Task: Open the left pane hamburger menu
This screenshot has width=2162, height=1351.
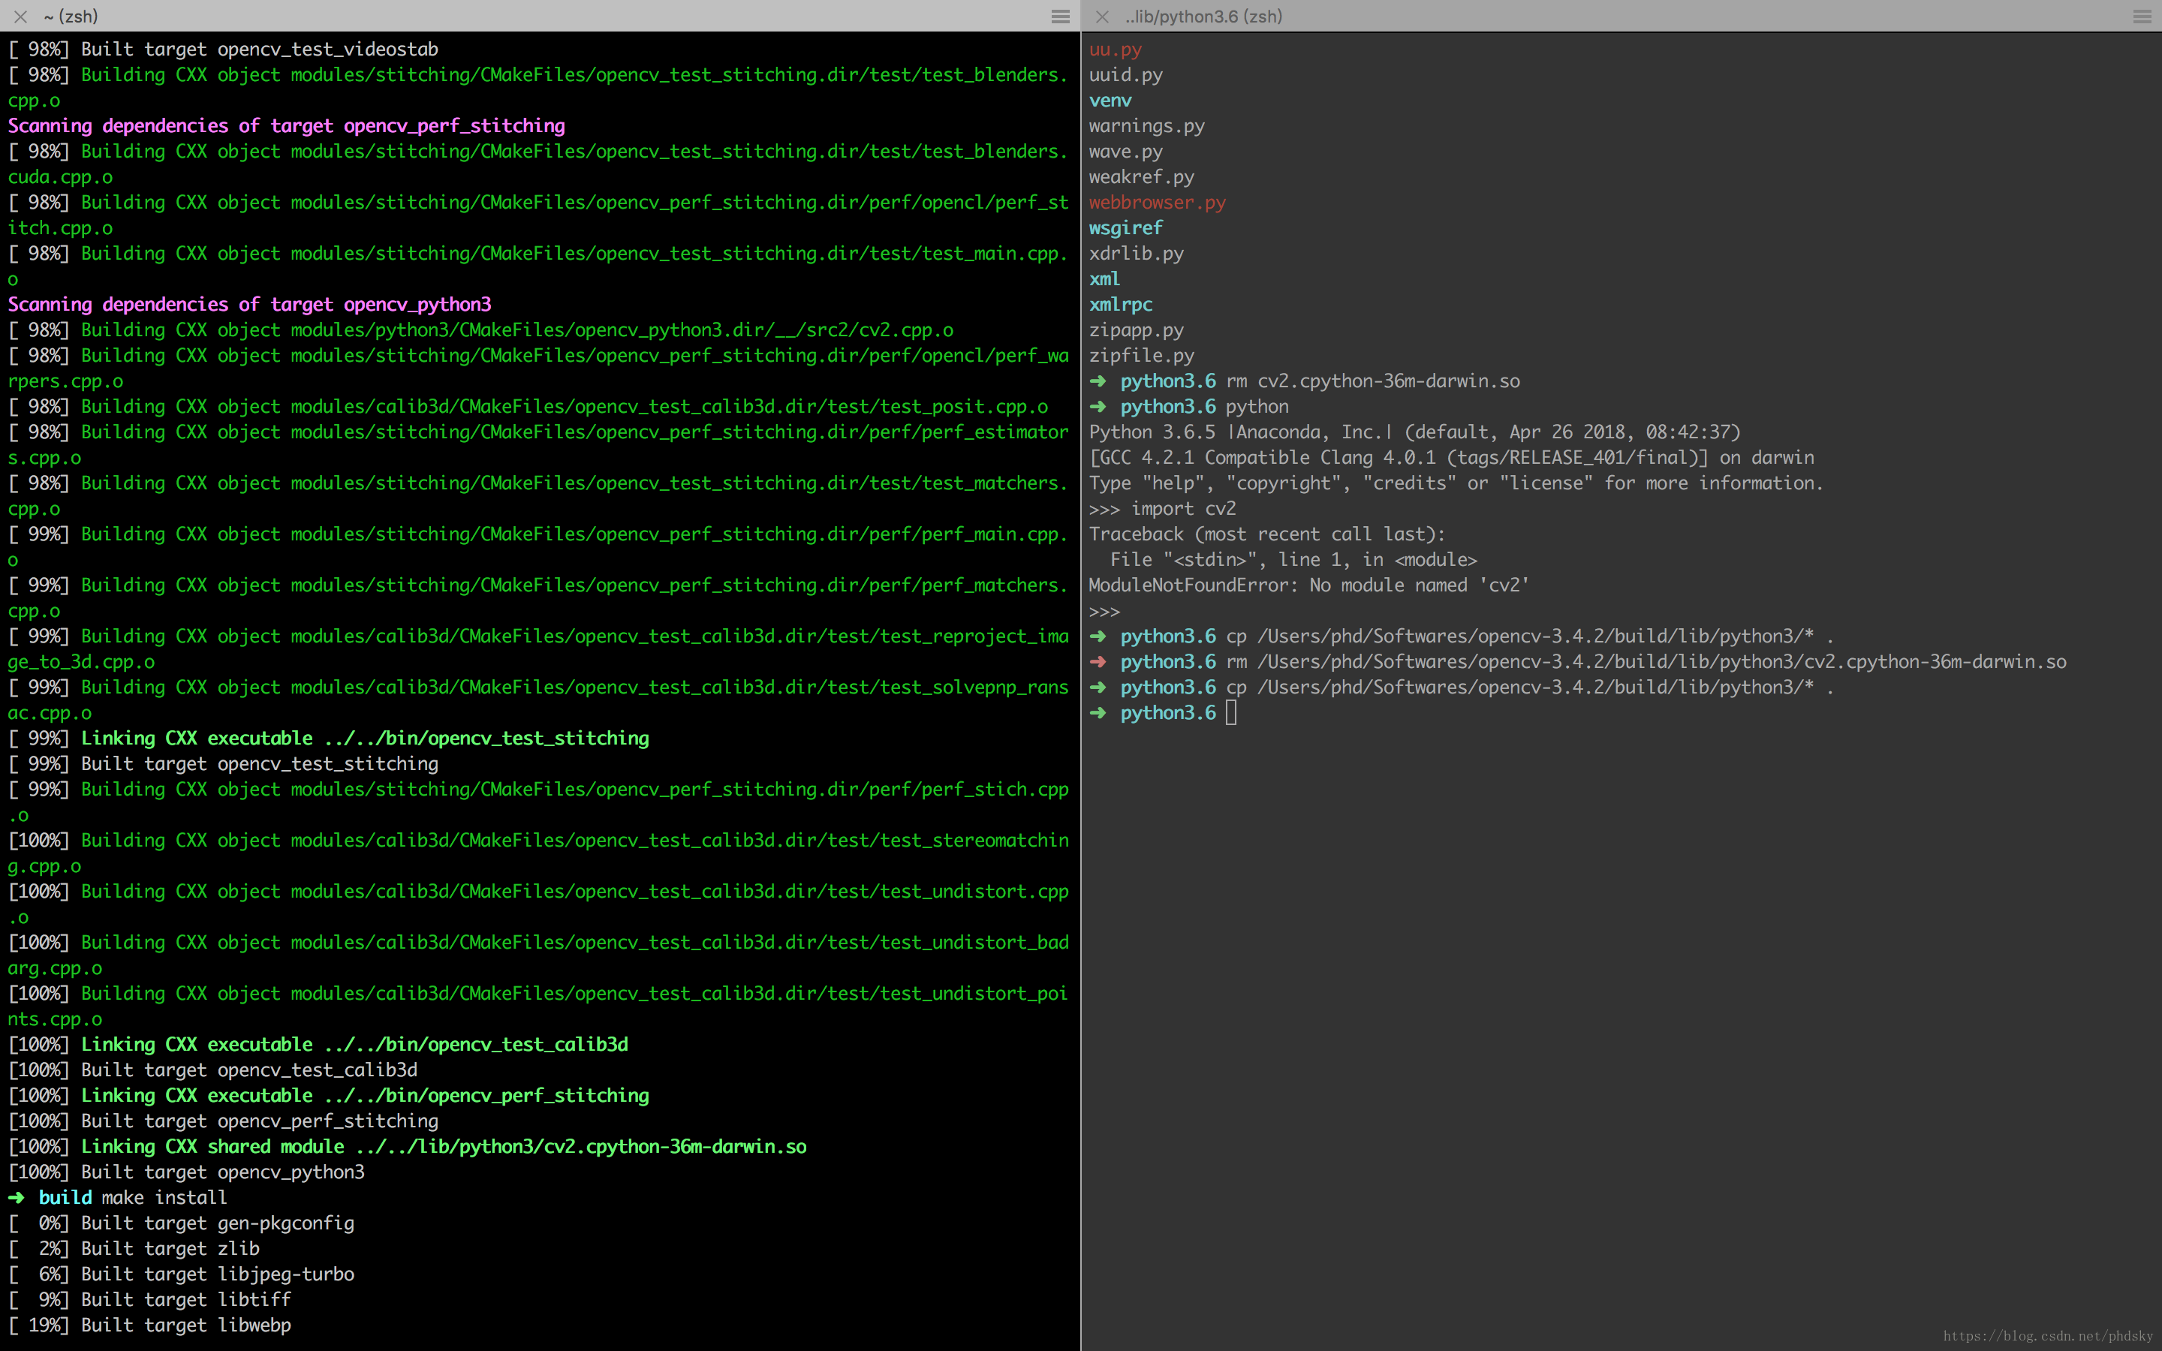Action: pyautogui.click(x=1061, y=16)
